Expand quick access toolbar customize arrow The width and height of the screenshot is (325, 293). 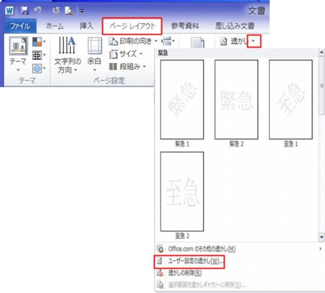coord(81,11)
